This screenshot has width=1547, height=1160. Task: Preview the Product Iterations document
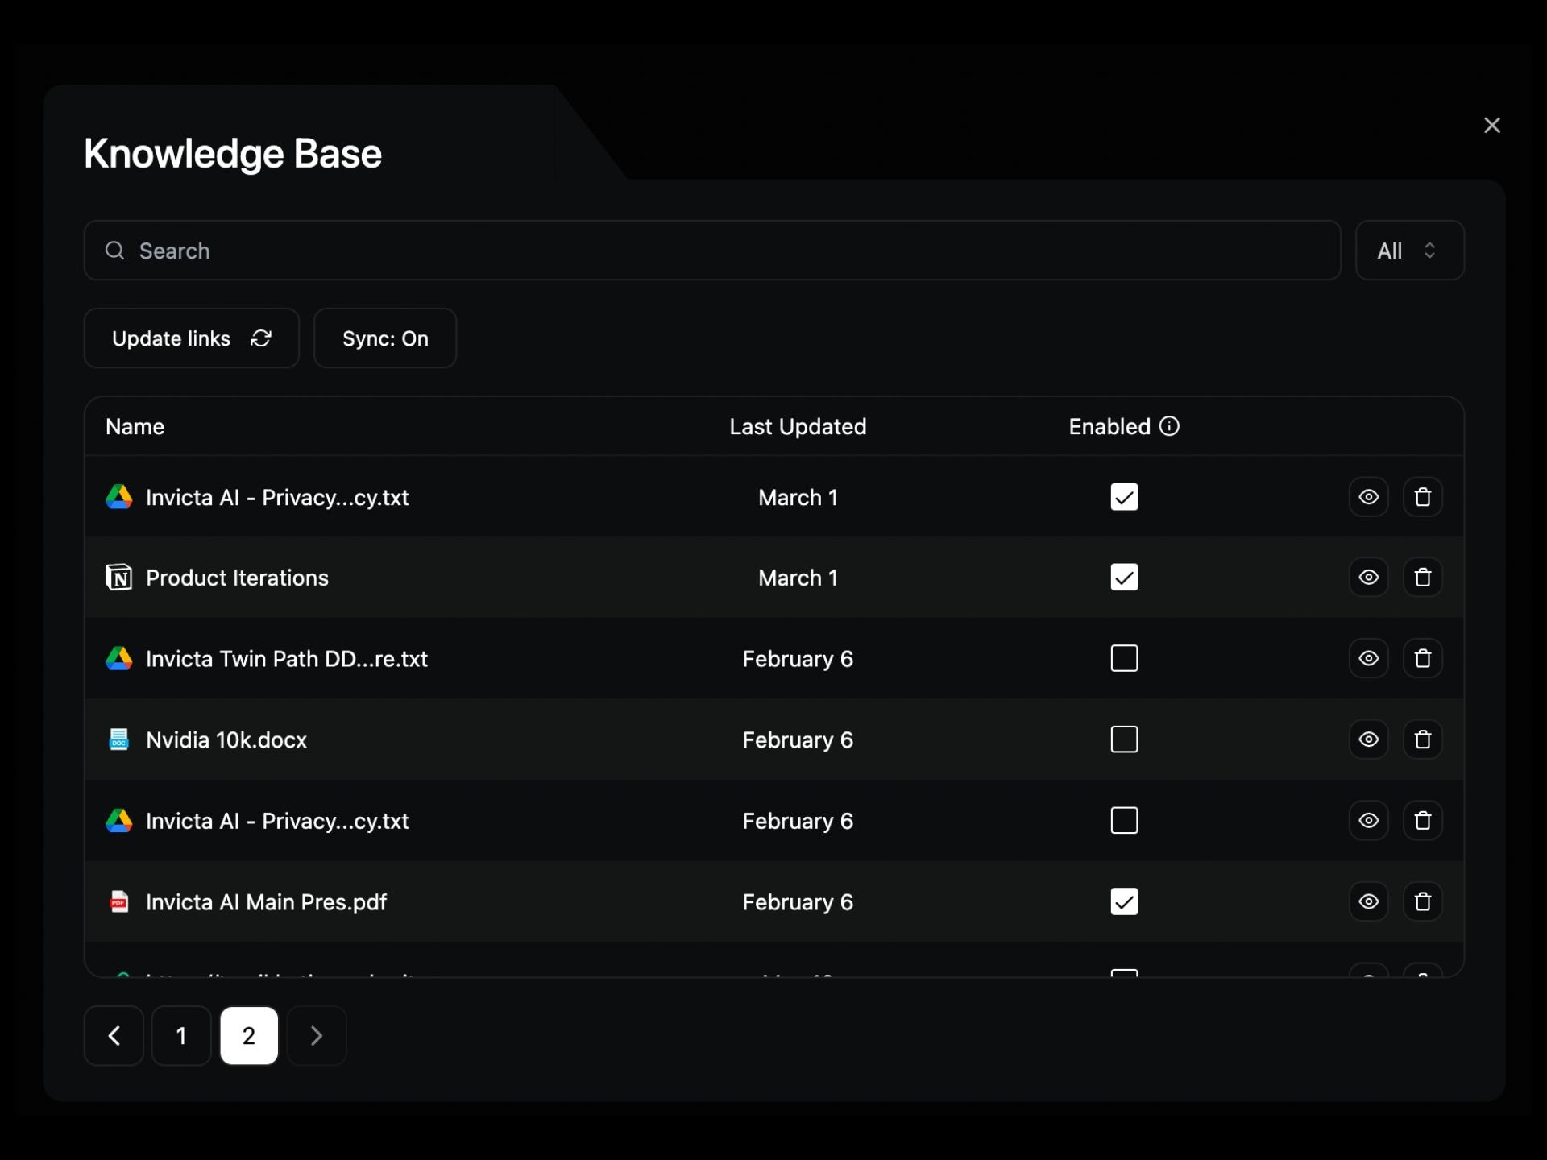coord(1369,577)
